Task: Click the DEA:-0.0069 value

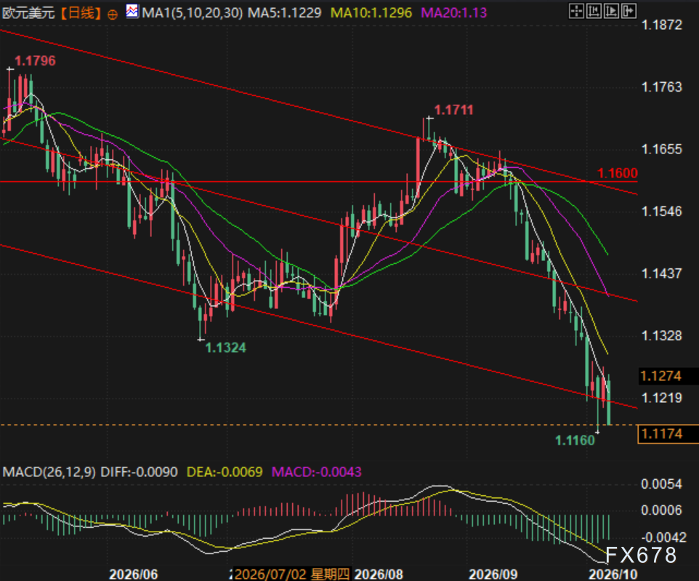Action: coord(225,472)
